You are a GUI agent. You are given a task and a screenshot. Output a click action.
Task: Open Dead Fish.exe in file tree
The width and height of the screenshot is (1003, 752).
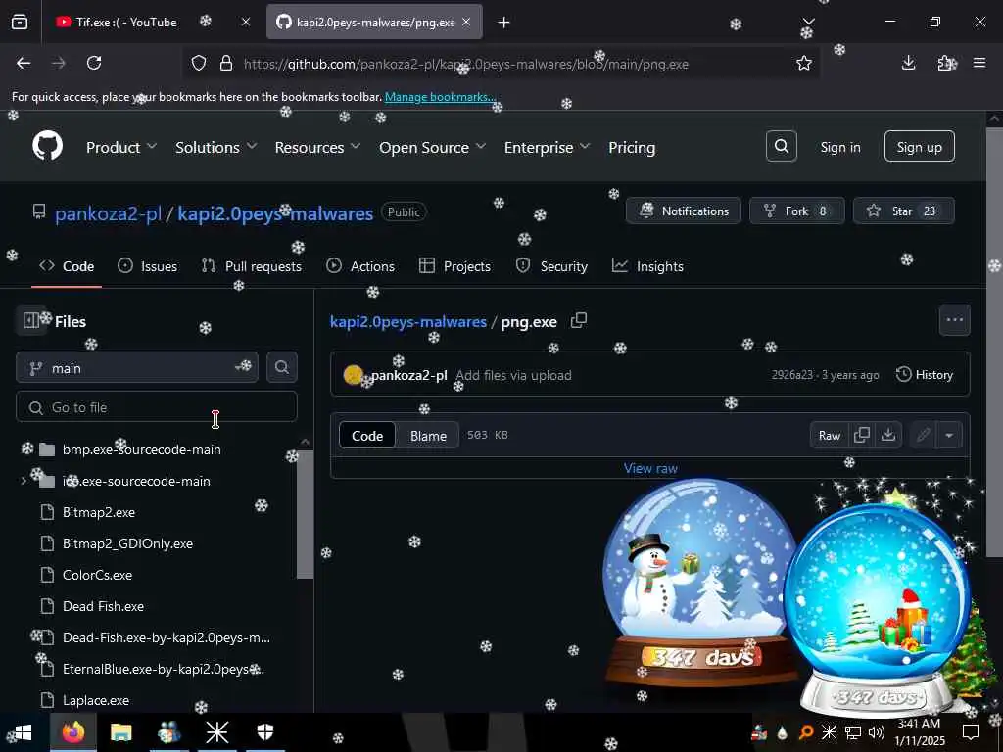click(102, 605)
